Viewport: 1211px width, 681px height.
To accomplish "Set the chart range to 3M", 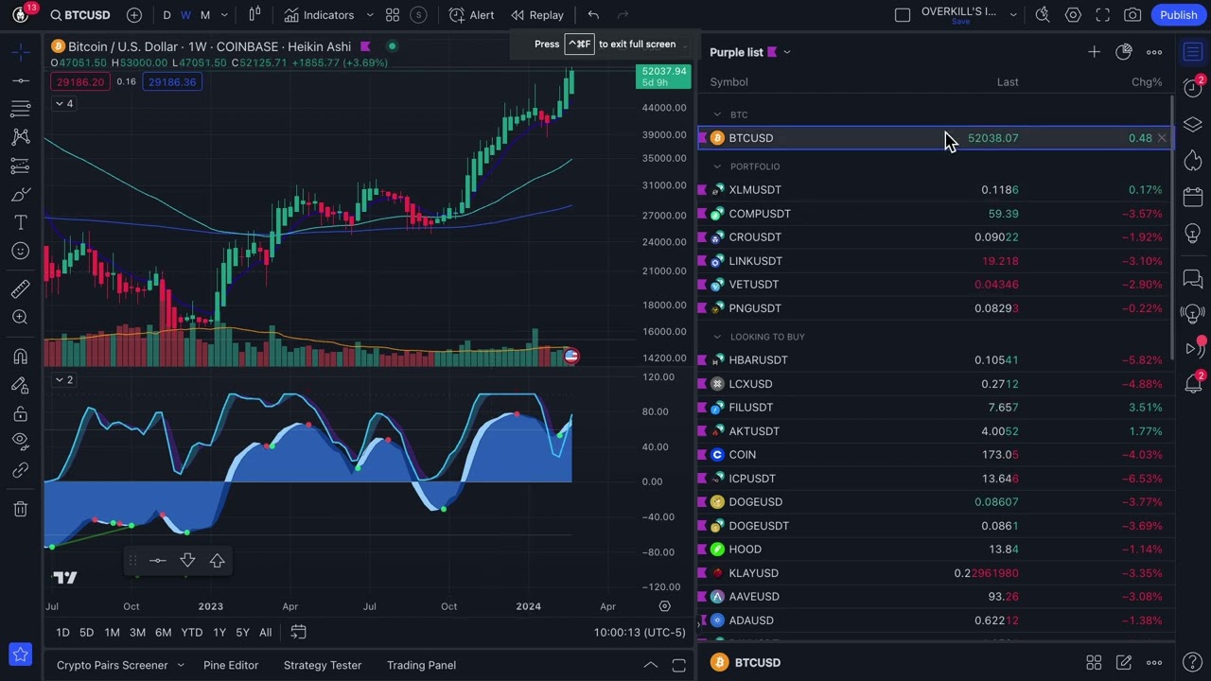I will click(x=137, y=632).
